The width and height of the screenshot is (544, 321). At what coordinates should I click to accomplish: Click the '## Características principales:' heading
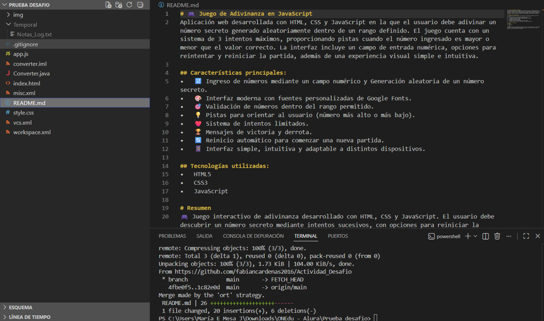233,73
